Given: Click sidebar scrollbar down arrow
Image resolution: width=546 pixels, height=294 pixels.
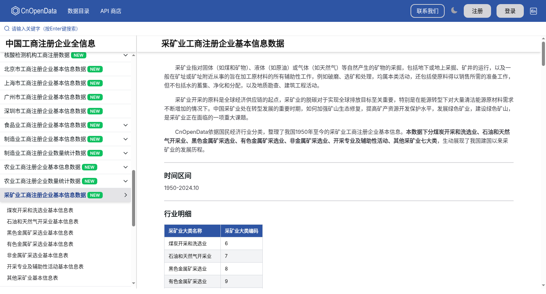Looking at the screenshot, I should [x=134, y=283].
